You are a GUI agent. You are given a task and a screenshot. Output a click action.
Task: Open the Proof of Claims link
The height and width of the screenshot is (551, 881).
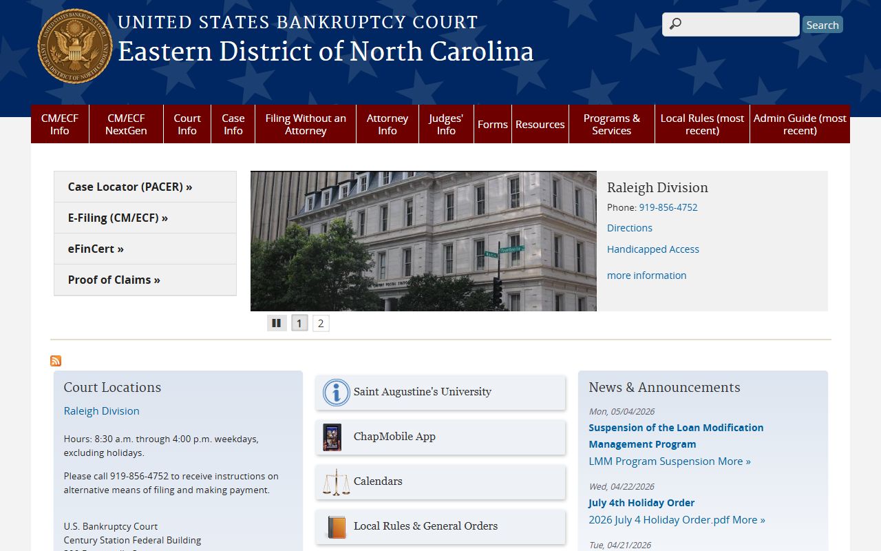145,280
